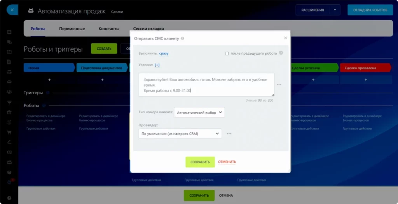
Task: Click the red 'Отменить' link in dialog
Action: click(x=227, y=162)
